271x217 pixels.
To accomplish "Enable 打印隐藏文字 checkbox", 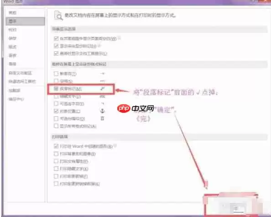I will (x=56, y=169).
